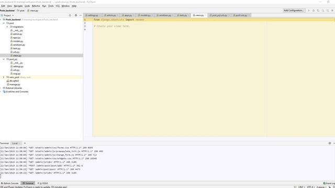
Task: Select db.sqlite3 in project tree
Action: (14, 81)
